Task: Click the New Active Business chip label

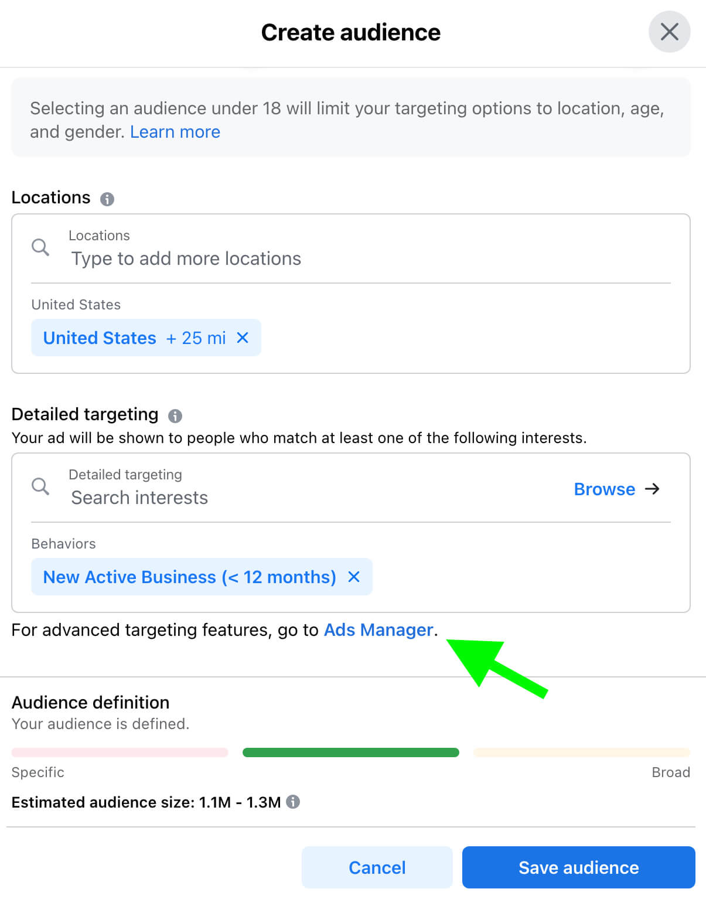Action: click(189, 577)
